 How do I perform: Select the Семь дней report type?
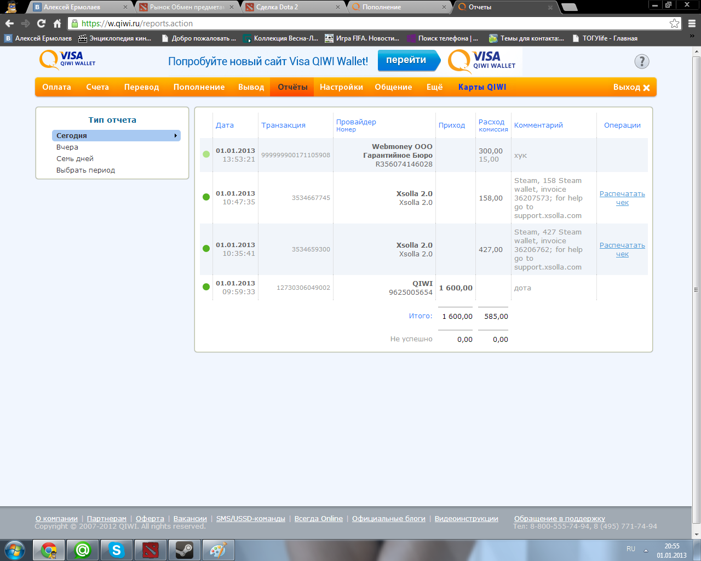tap(75, 158)
